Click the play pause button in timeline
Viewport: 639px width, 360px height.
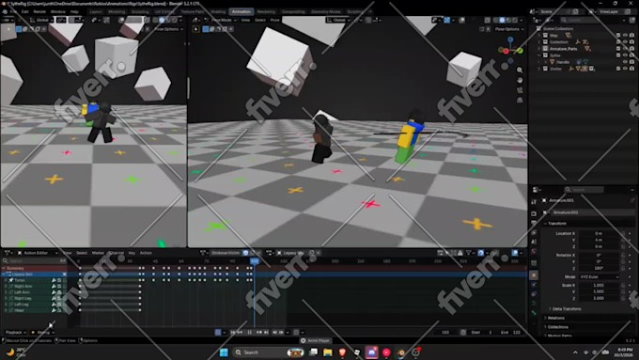pyautogui.click(x=249, y=333)
